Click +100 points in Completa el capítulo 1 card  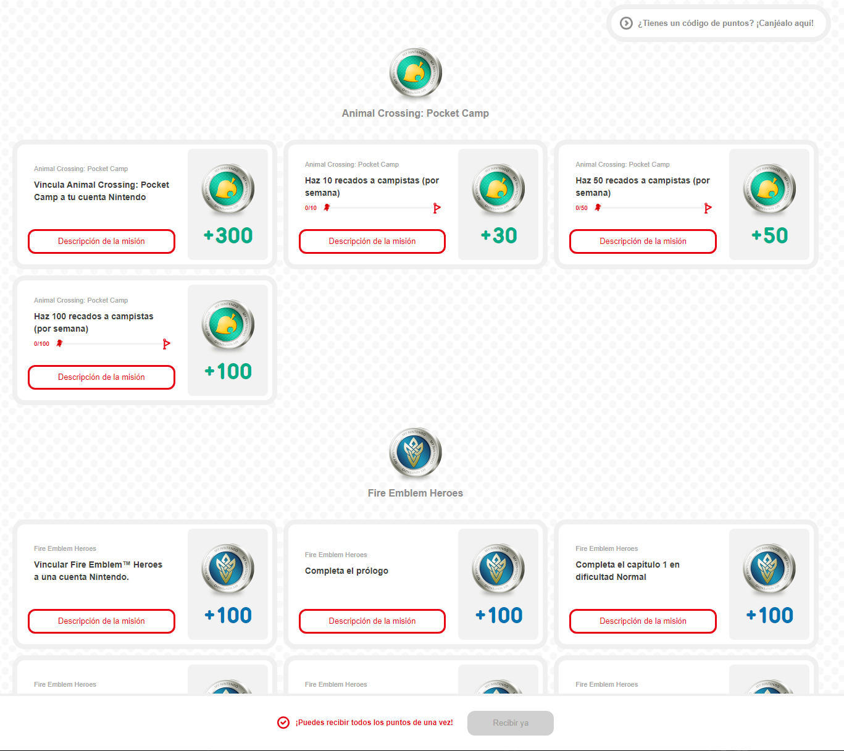click(769, 615)
